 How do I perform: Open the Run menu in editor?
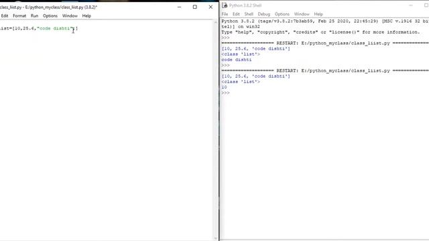click(34, 16)
